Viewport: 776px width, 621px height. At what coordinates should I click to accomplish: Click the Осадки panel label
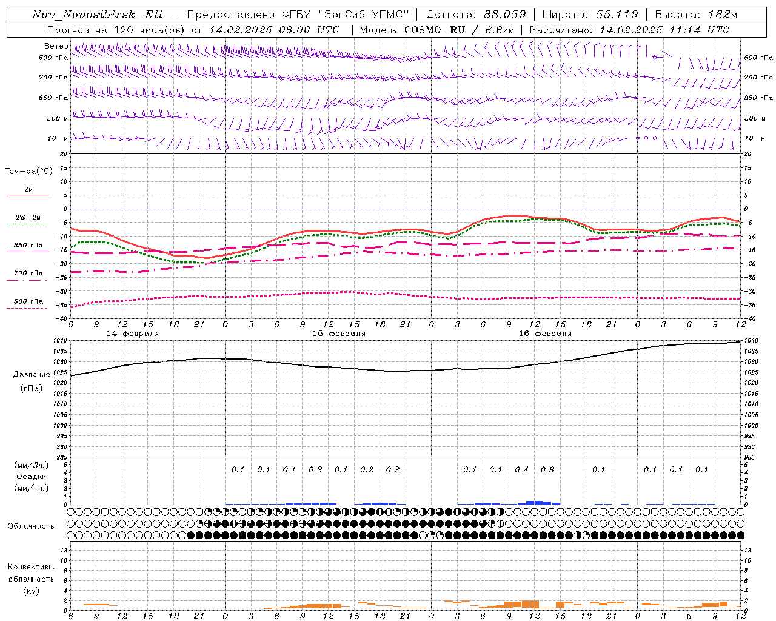tap(32, 477)
